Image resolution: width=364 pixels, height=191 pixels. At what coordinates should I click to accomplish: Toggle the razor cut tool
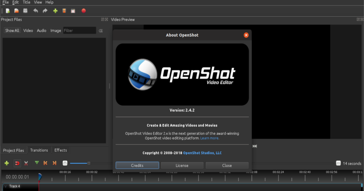[26, 163]
